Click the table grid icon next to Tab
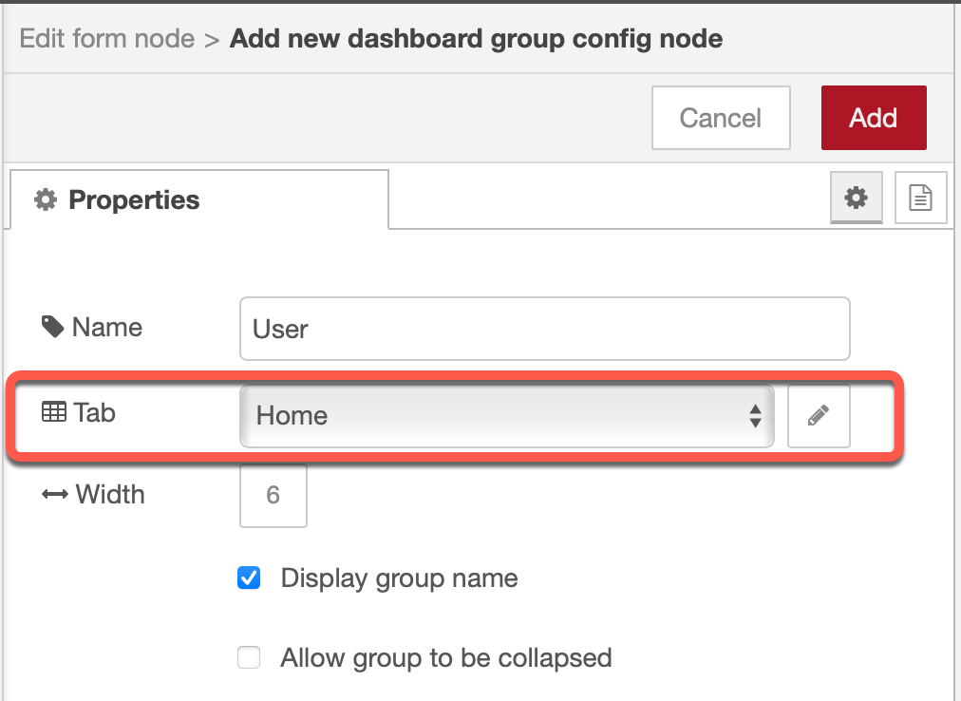 54,411
